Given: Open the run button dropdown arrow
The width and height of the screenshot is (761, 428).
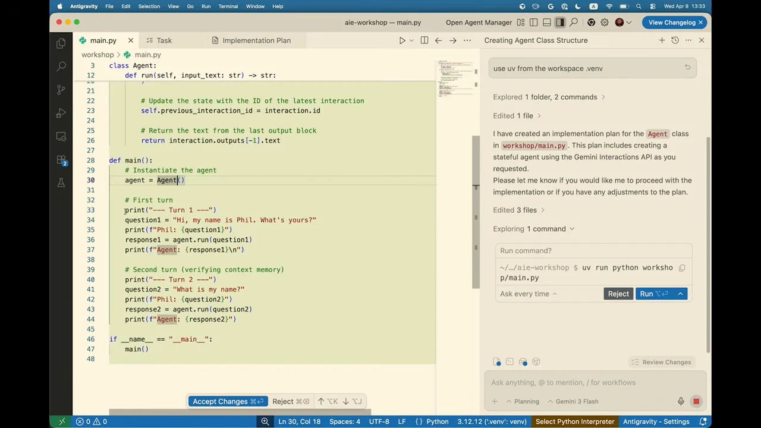Looking at the screenshot, I should (x=411, y=40).
